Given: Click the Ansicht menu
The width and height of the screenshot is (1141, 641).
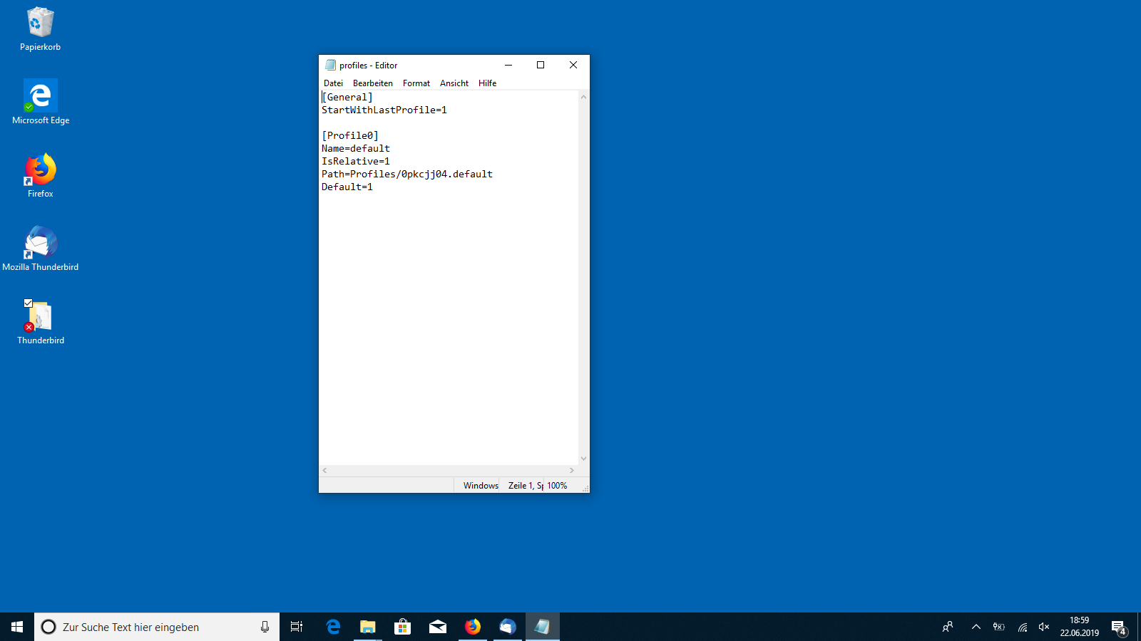Looking at the screenshot, I should coord(454,83).
